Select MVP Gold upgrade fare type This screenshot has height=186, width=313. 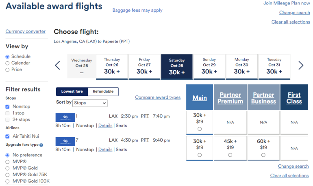tap(8, 168)
